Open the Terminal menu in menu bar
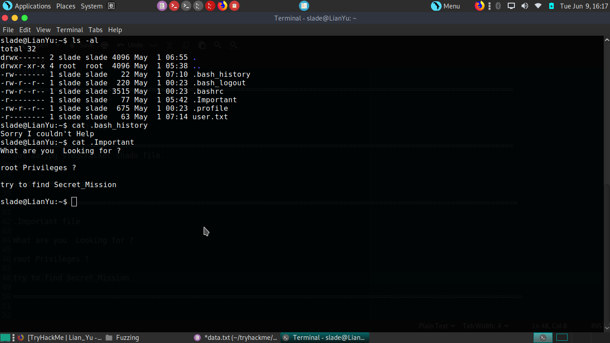This screenshot has width=610, height=343. click(x=70, y=30)
